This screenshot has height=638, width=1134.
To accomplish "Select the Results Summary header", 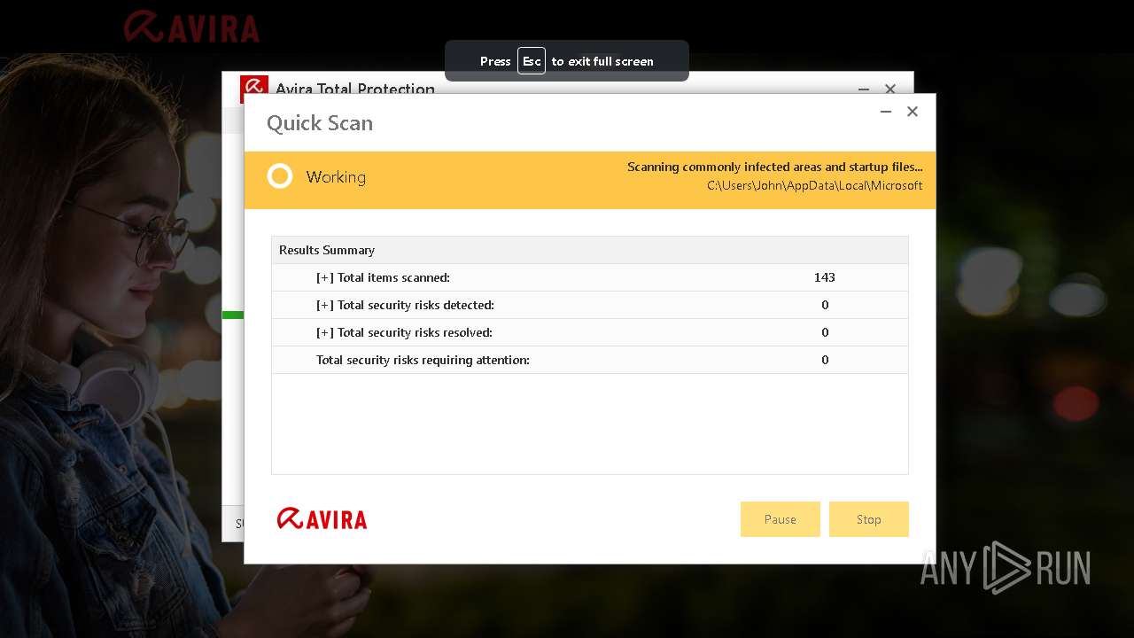I will click(x=590, y=250).
